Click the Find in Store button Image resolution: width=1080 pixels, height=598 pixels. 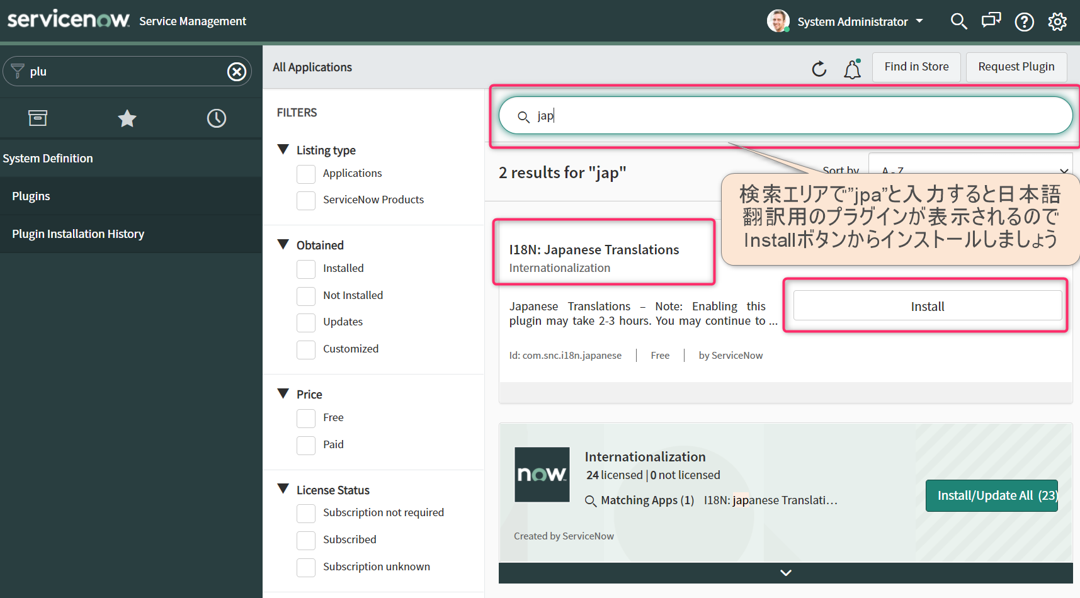(x=916, y=66)
